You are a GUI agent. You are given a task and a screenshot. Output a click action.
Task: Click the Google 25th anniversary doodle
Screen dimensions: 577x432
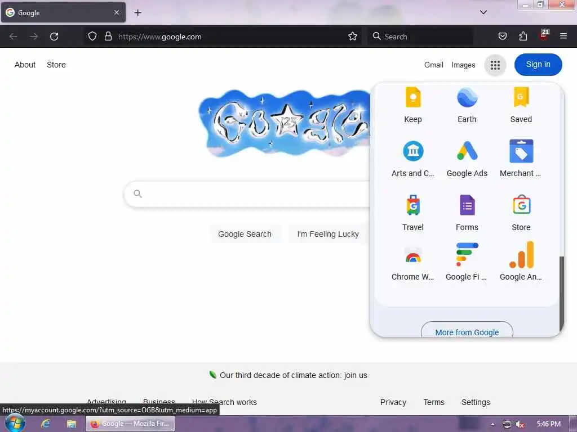click(x=285, y=123)
